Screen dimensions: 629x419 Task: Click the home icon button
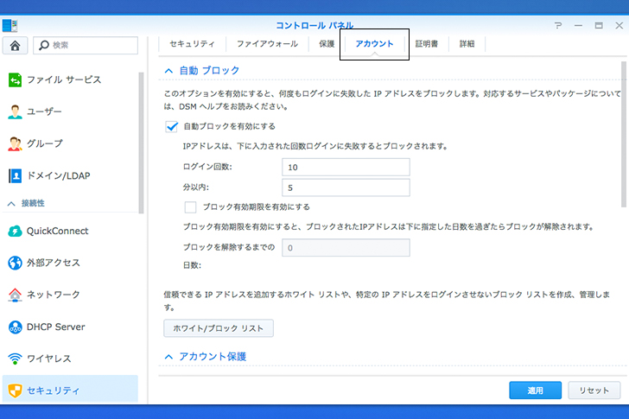(x=15, y=45)
